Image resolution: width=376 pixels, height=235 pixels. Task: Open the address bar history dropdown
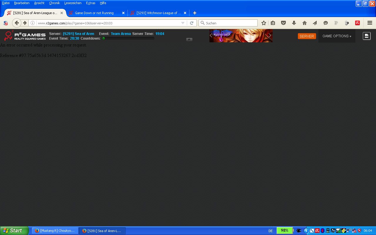point(183,23)
